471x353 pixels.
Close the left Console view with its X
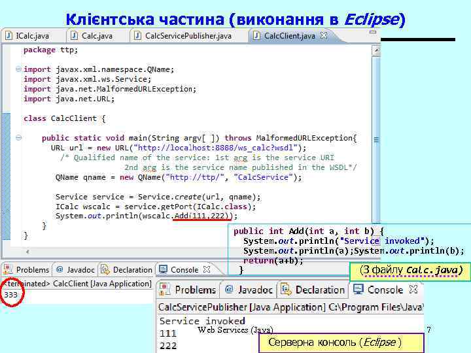click(207, 269)
